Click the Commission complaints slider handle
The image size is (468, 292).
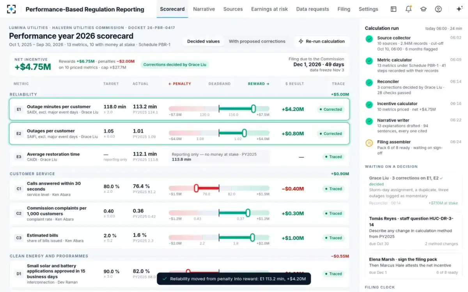pos(248,213)
